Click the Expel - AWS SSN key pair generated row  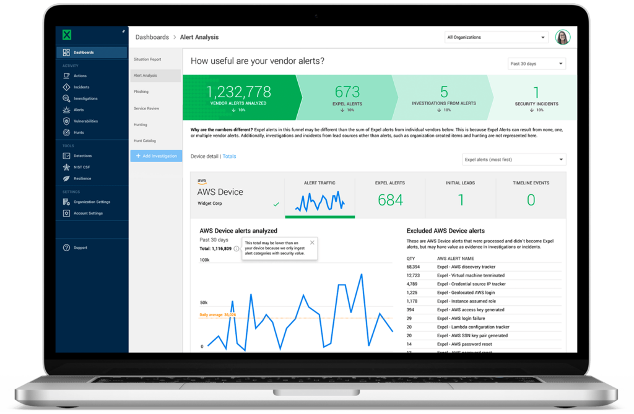coord(484,335)
